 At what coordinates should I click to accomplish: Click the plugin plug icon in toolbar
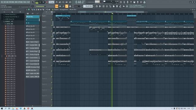coord(117,6)
